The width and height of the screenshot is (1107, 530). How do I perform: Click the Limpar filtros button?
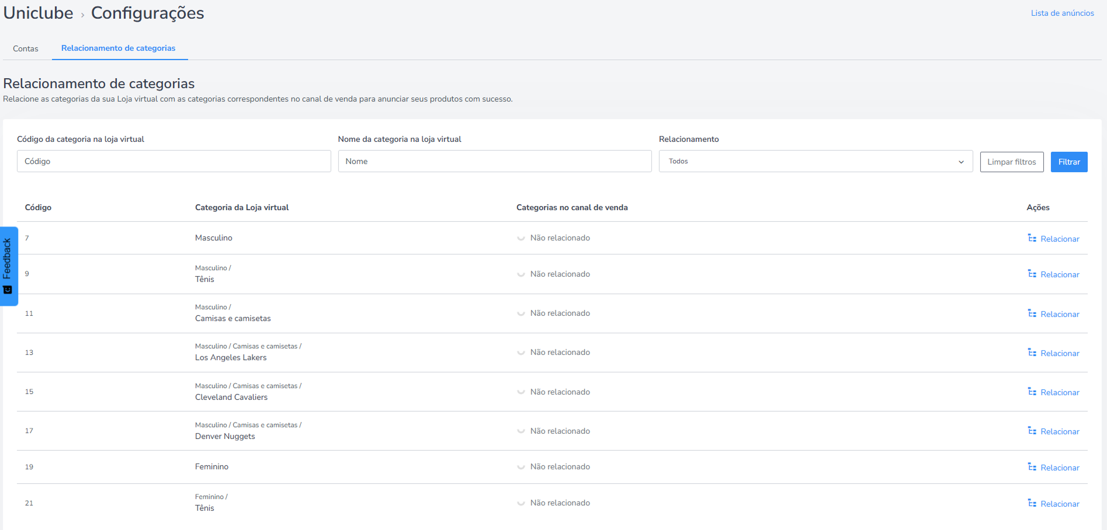(x=1012, y=162)
